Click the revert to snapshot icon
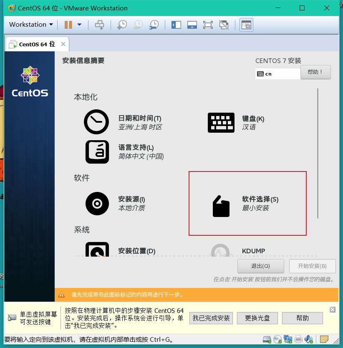 point(138,25)
